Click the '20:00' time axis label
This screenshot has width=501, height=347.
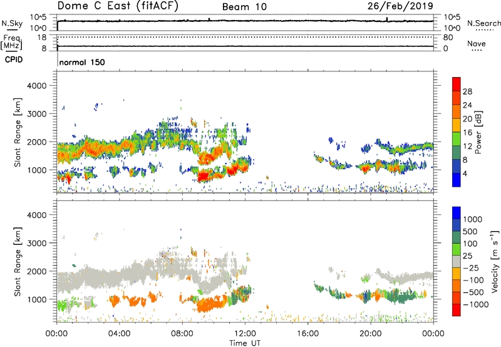pos(370,334)
